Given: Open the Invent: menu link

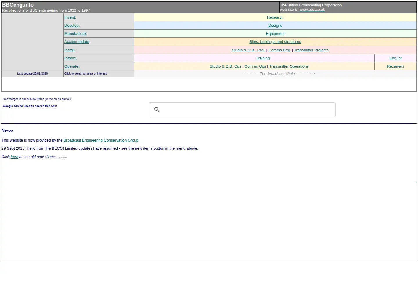Looking at the screenshot, I should click(x=70, y=17).
